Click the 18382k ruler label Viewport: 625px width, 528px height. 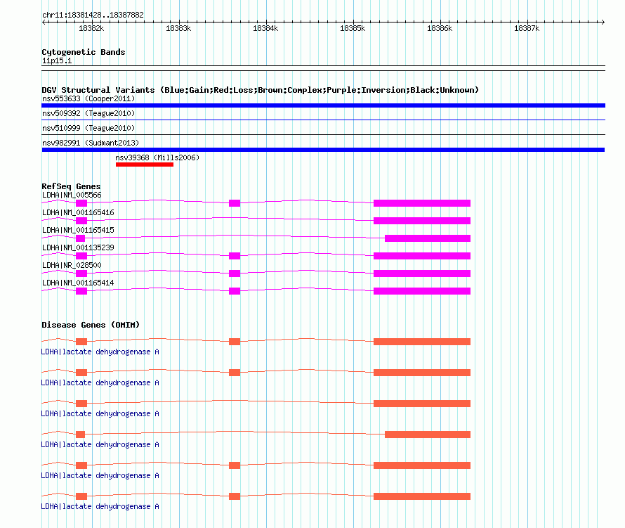[91, 28]
